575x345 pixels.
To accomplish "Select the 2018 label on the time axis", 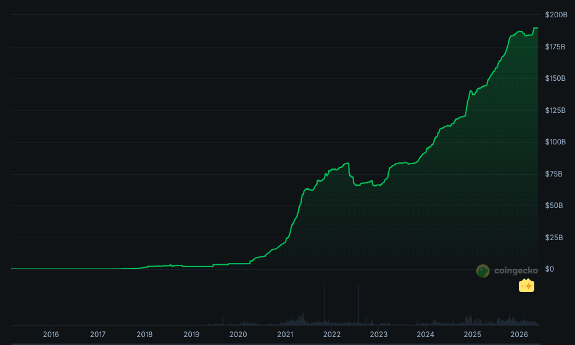I will click(x=144, y=335).
